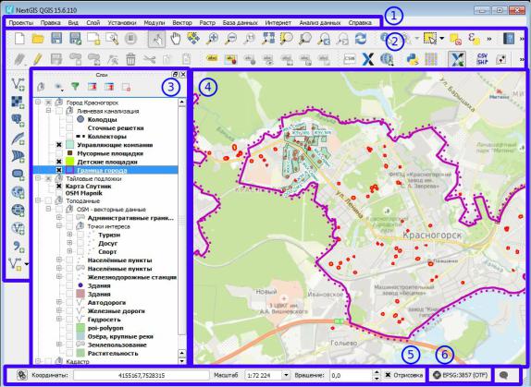Open the Слой menu

93,23
